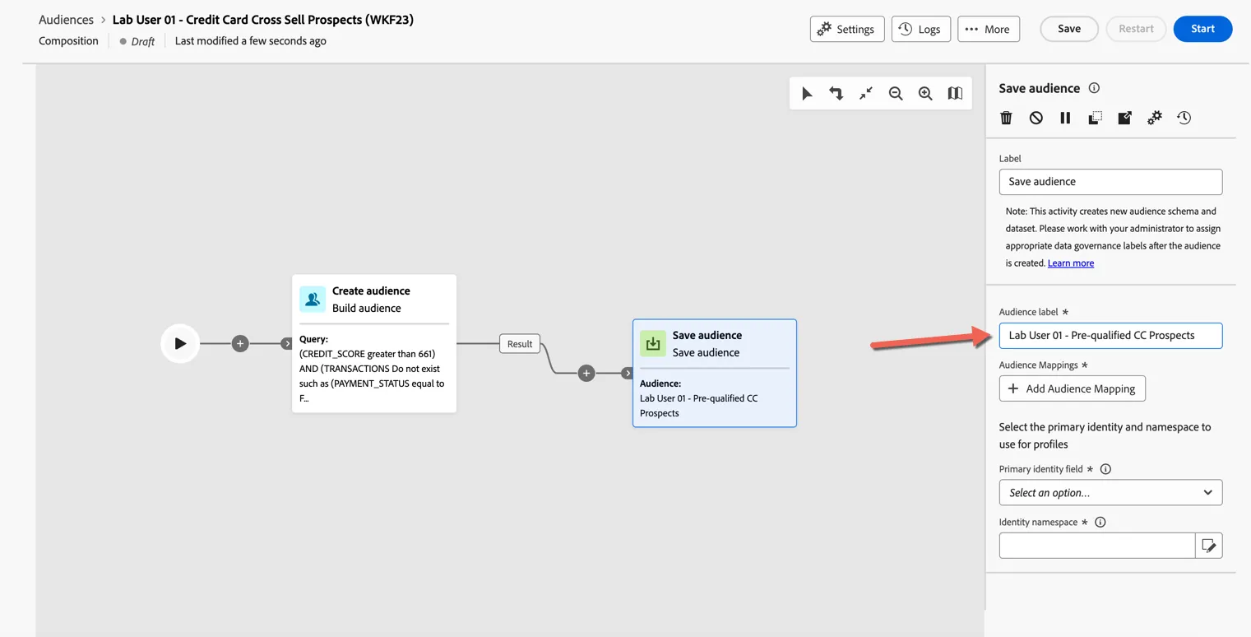Click the overlapping squares copy icon
The width and height of the screenshot is (1251, 637).
click(1095, 118)
